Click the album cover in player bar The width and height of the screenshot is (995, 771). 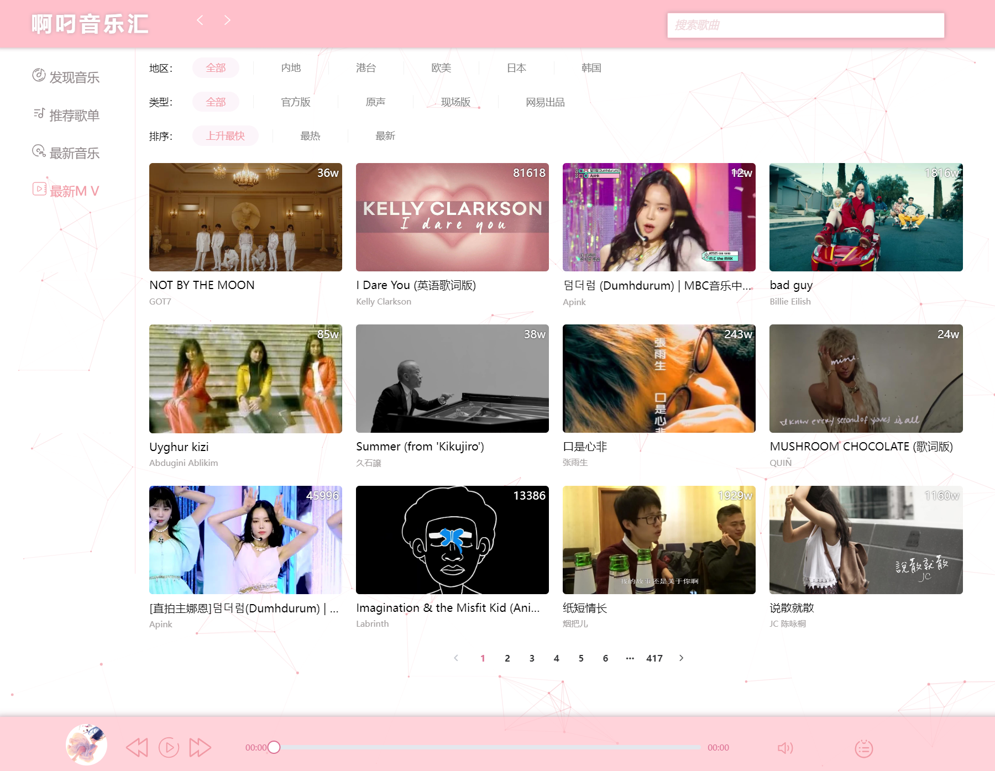click(x=86, y=744)
